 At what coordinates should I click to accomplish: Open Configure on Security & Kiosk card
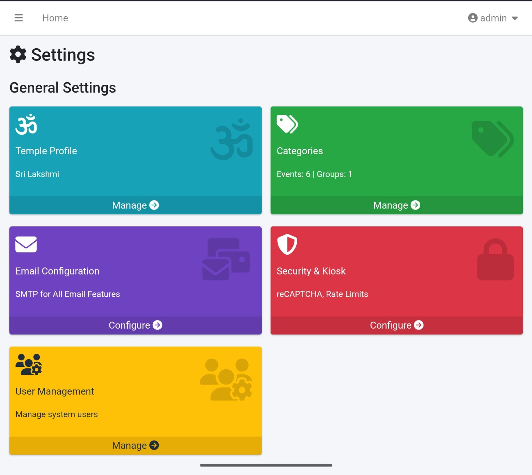point(396,325)
